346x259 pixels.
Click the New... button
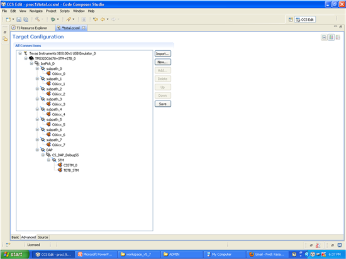[163, 62]
